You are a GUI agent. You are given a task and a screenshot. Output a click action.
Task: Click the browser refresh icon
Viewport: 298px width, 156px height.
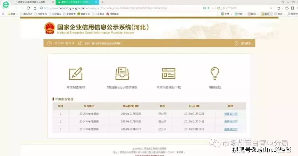coord(28,8)
